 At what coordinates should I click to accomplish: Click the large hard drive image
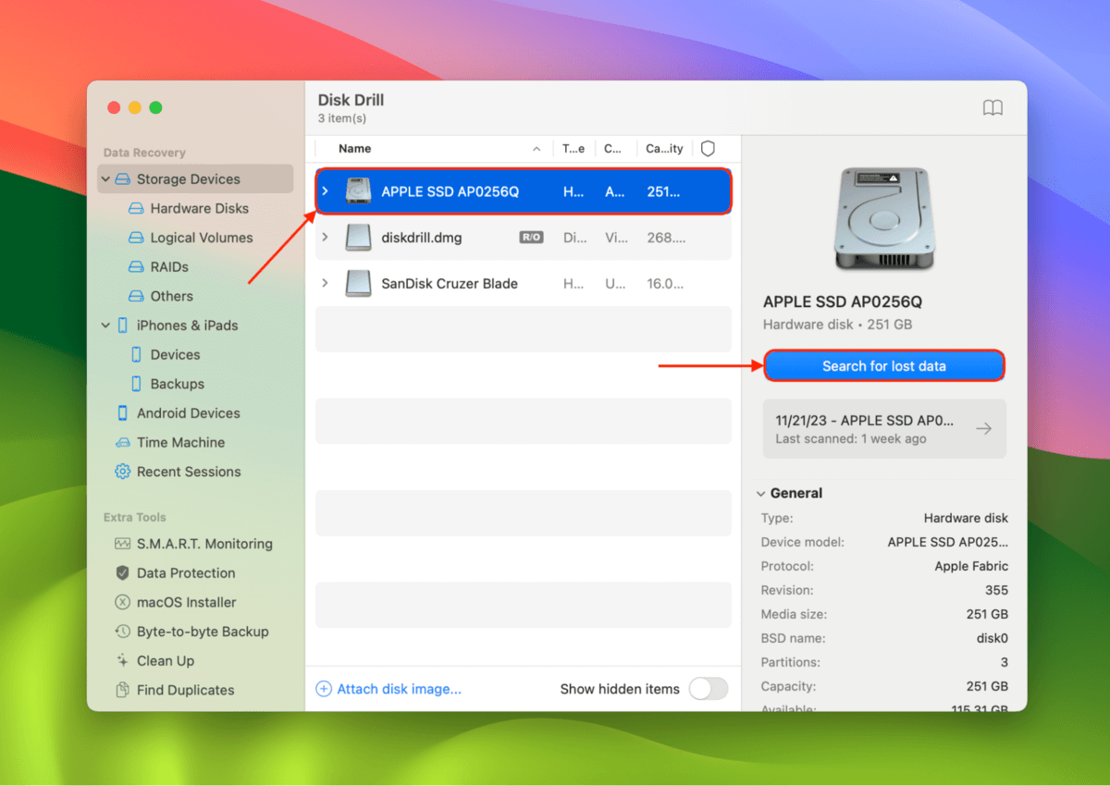[x=883, y=218]
